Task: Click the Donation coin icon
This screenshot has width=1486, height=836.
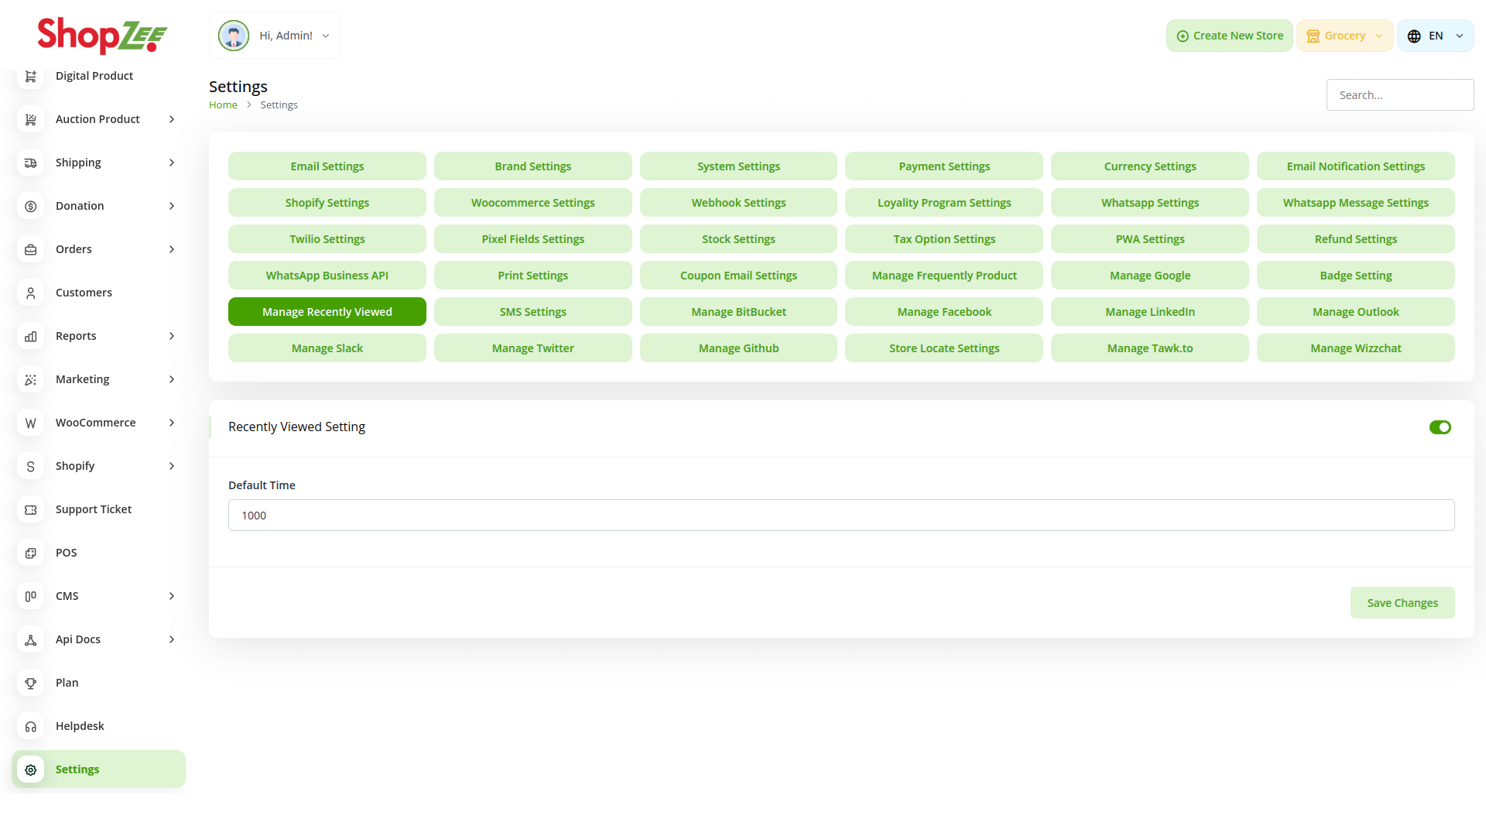Action: [x=31, y=206]
